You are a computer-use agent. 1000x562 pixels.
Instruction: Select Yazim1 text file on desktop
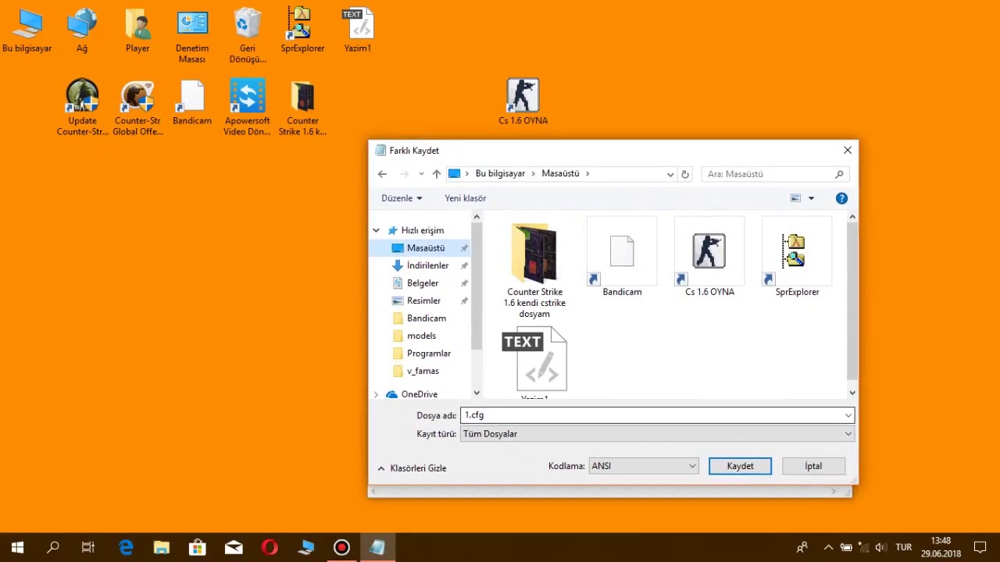tap(358, 31)
